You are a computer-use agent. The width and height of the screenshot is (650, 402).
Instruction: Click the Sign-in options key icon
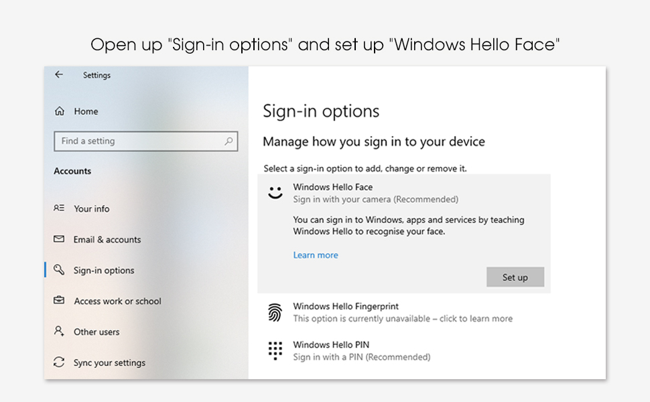coord(59,270)
